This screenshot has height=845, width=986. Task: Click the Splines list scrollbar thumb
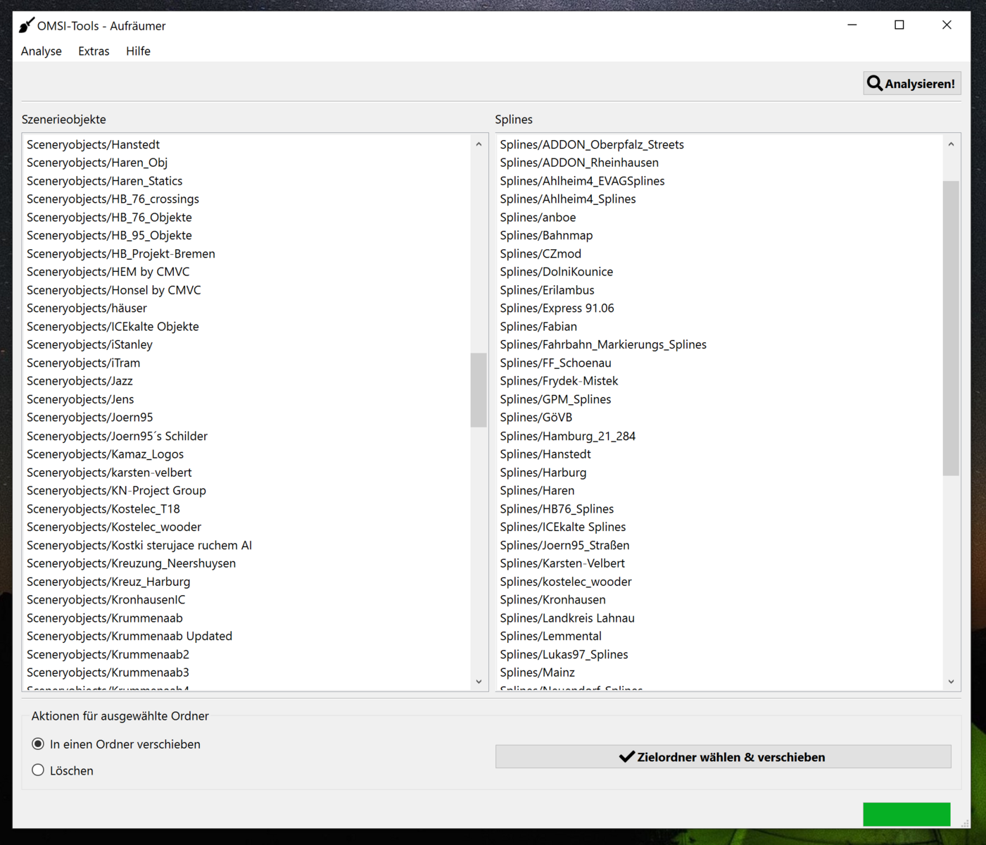(x=951, y=327)
